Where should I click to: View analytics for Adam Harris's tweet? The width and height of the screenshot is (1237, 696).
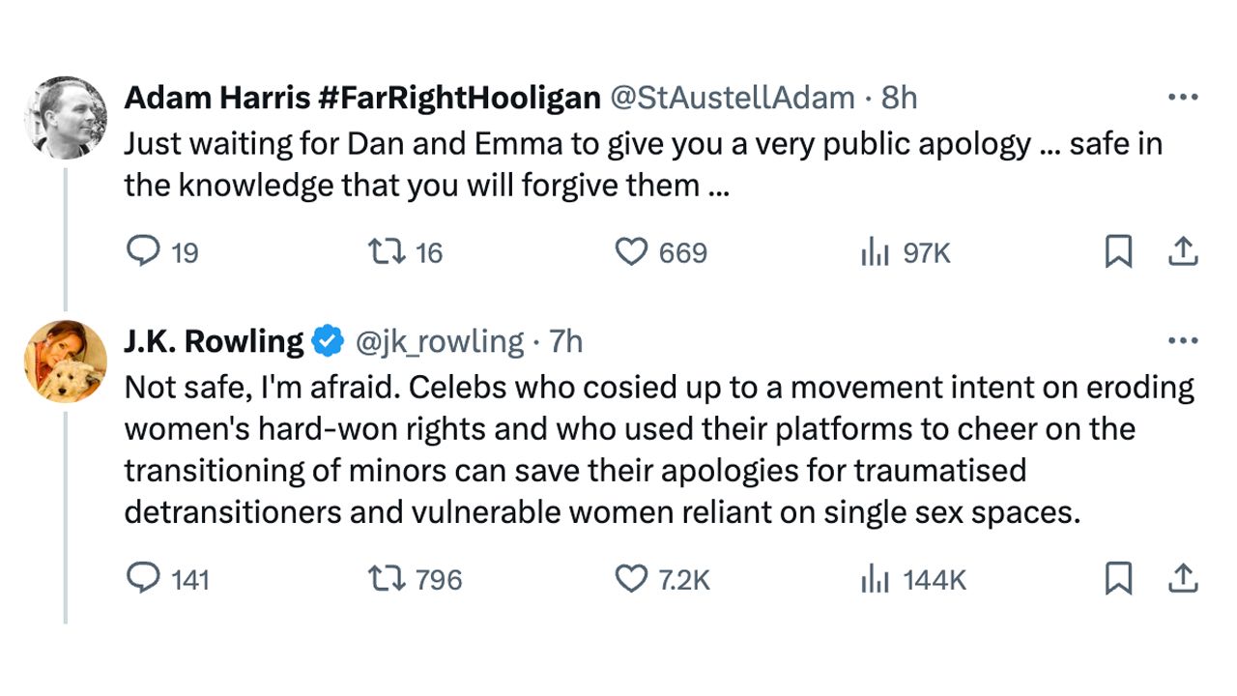(875, 252)
